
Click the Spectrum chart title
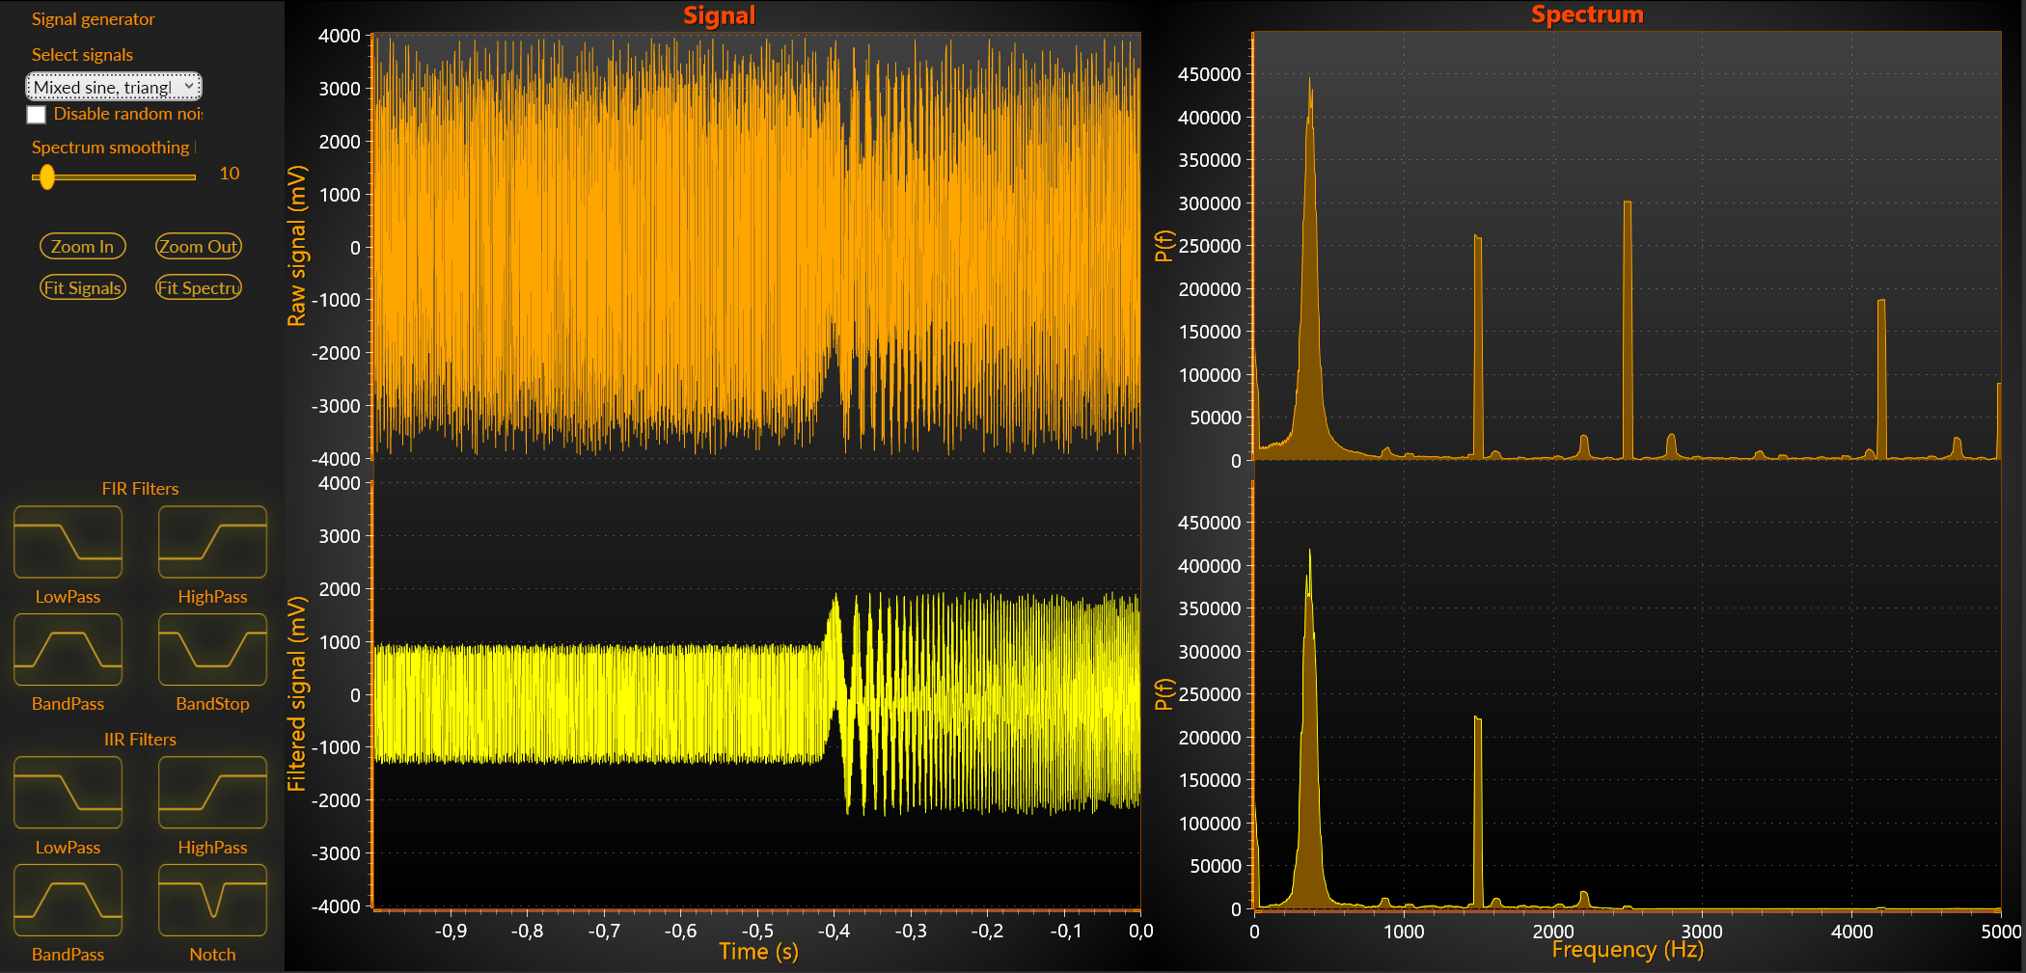1587,14
